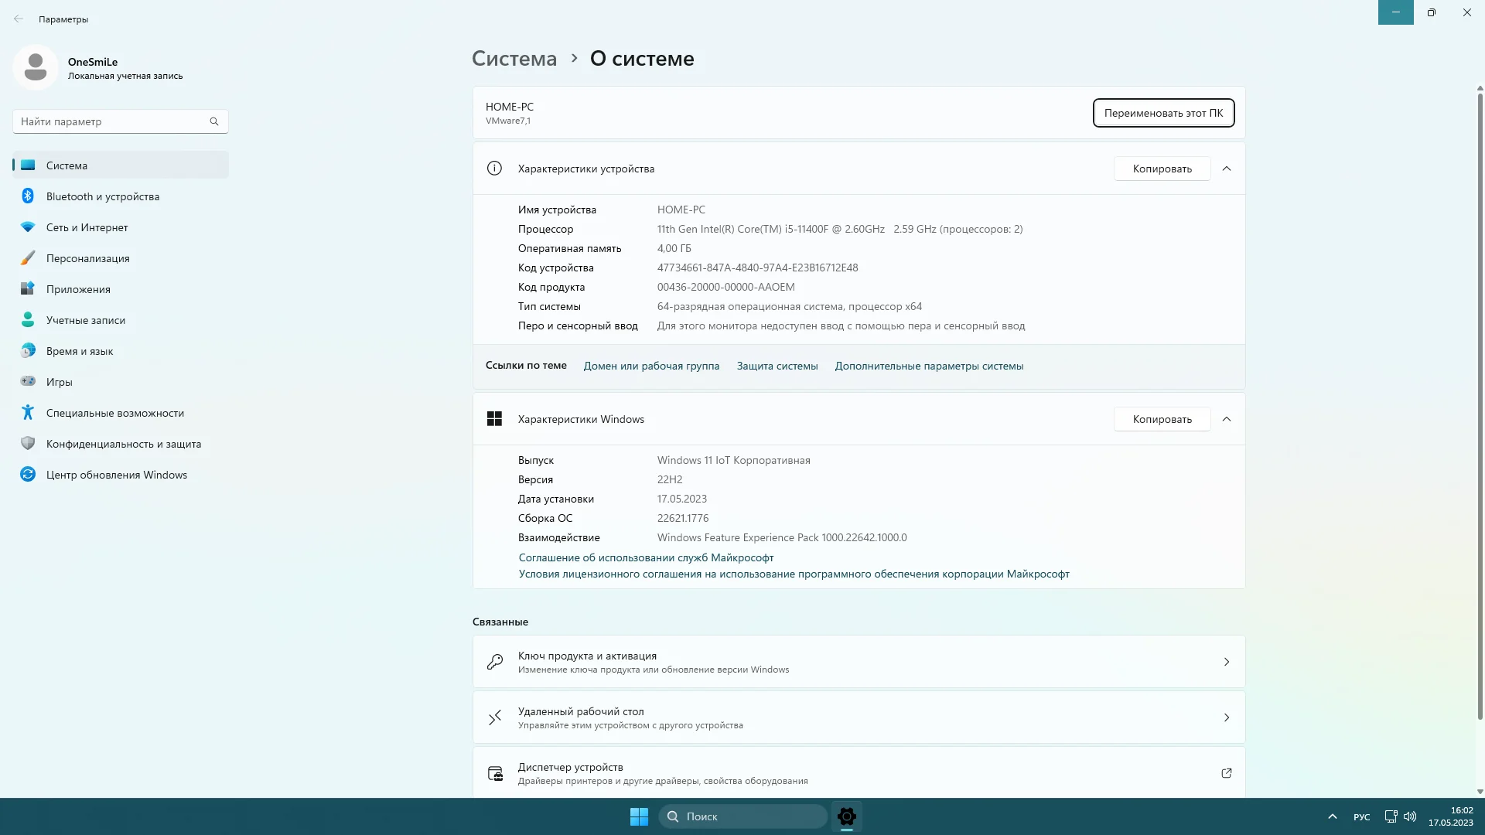This screenshot has width=1485, height=835.
Task: Click the Найти параметр search field
Action: pyautogui.click(x=112, y=121)
